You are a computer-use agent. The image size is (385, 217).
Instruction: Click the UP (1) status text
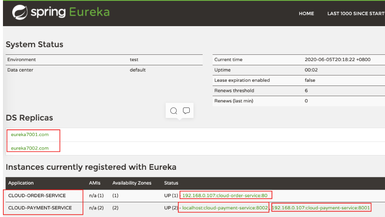point(171,196)
